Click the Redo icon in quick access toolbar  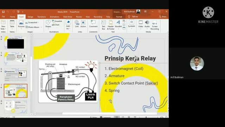13,12
